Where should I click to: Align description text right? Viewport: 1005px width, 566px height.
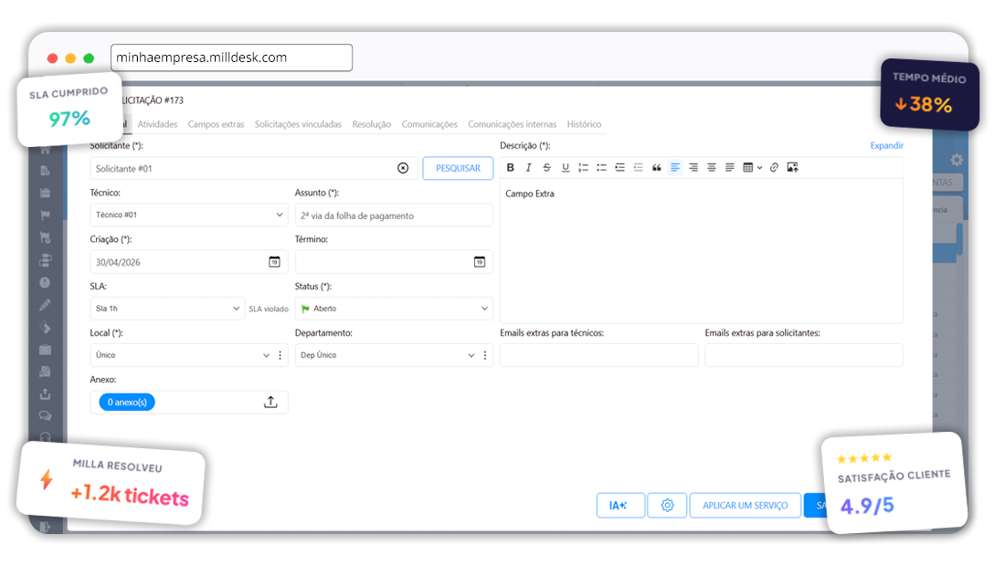coord(693,168)
